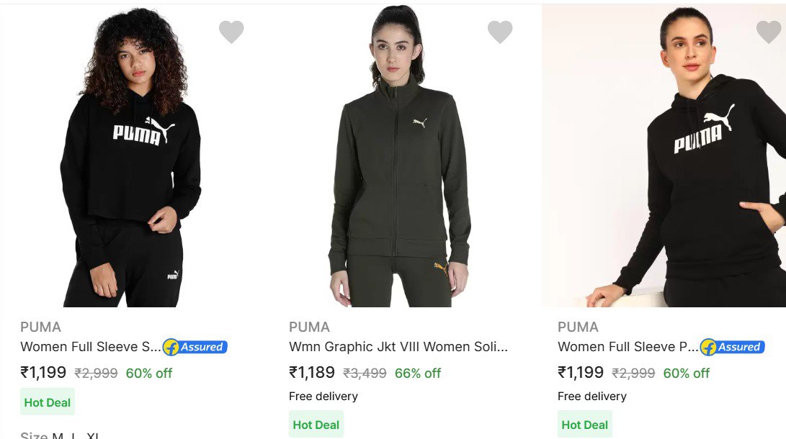
Task: Open 'Wmn Graphic Jkt VIII Women Soli...' title
Action: [x=398, y=347]
